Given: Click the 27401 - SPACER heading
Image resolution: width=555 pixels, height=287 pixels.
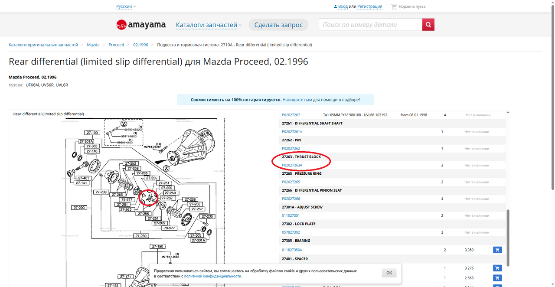Looking at the screenshot, I should (295, 259).
